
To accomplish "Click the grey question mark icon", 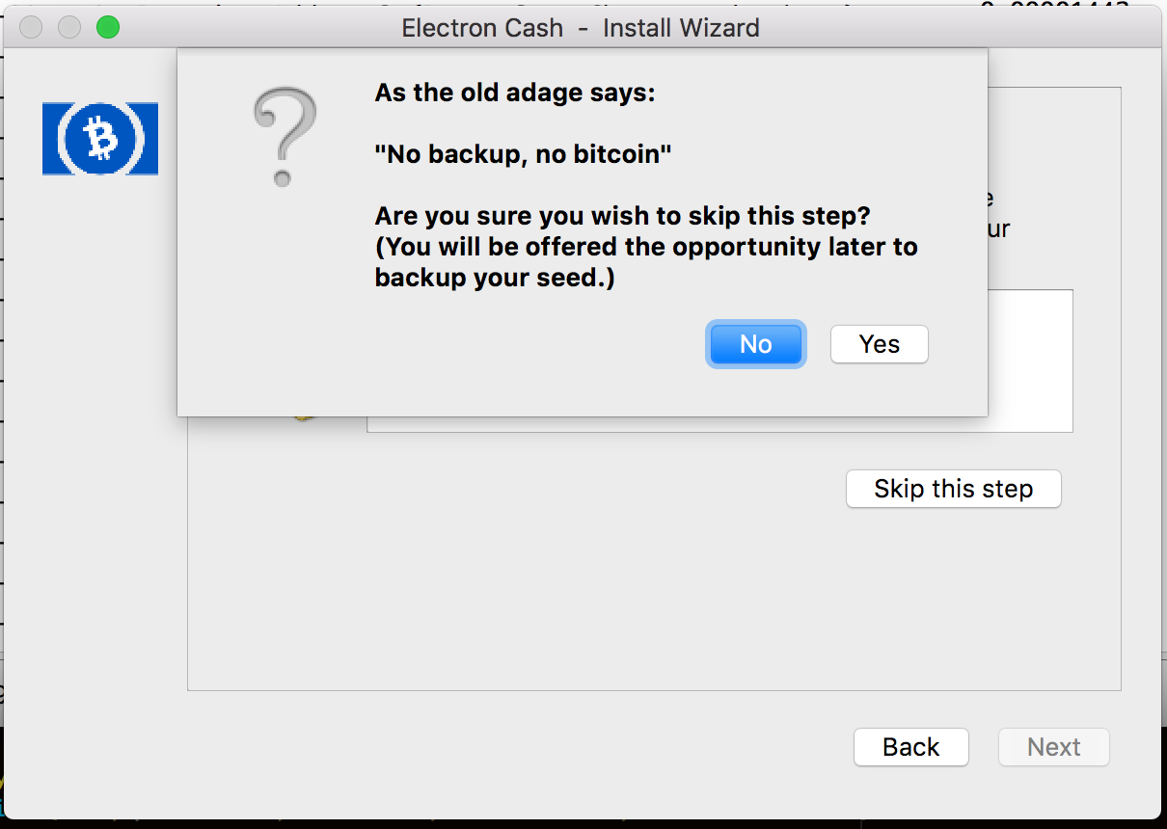I will [285, 137].
